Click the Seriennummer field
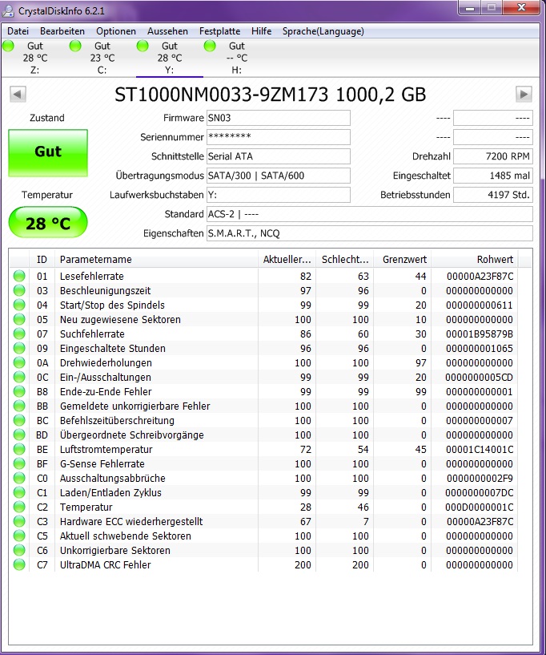 279,137
